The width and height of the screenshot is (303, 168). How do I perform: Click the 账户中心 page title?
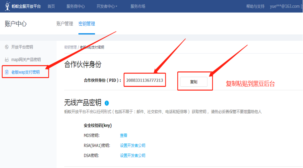pos(16,24)
